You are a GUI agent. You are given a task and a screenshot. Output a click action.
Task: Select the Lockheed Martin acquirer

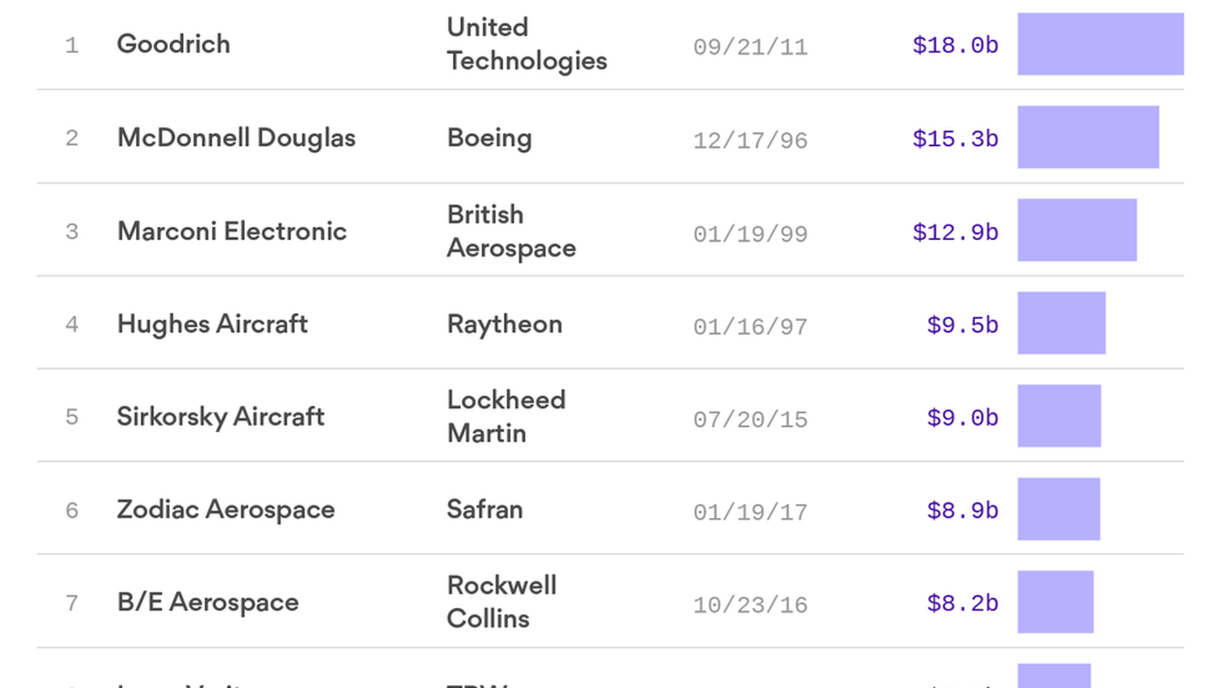(506, 417)
